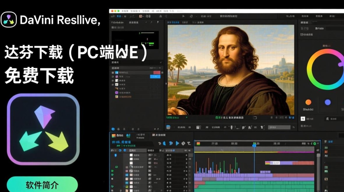The image size is (344, 192).
Task: Click the cursor arrow icon in the top toolbar
Action: pyautogui.click(x=183, y=16)
